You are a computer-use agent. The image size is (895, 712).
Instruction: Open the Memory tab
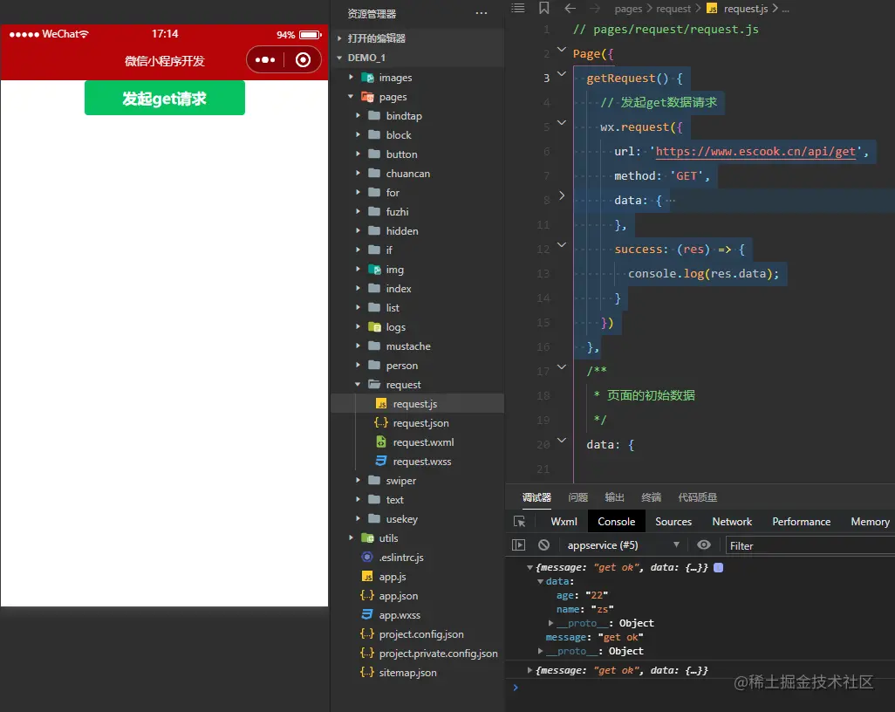pyautogui.click(x=870, y=521)
